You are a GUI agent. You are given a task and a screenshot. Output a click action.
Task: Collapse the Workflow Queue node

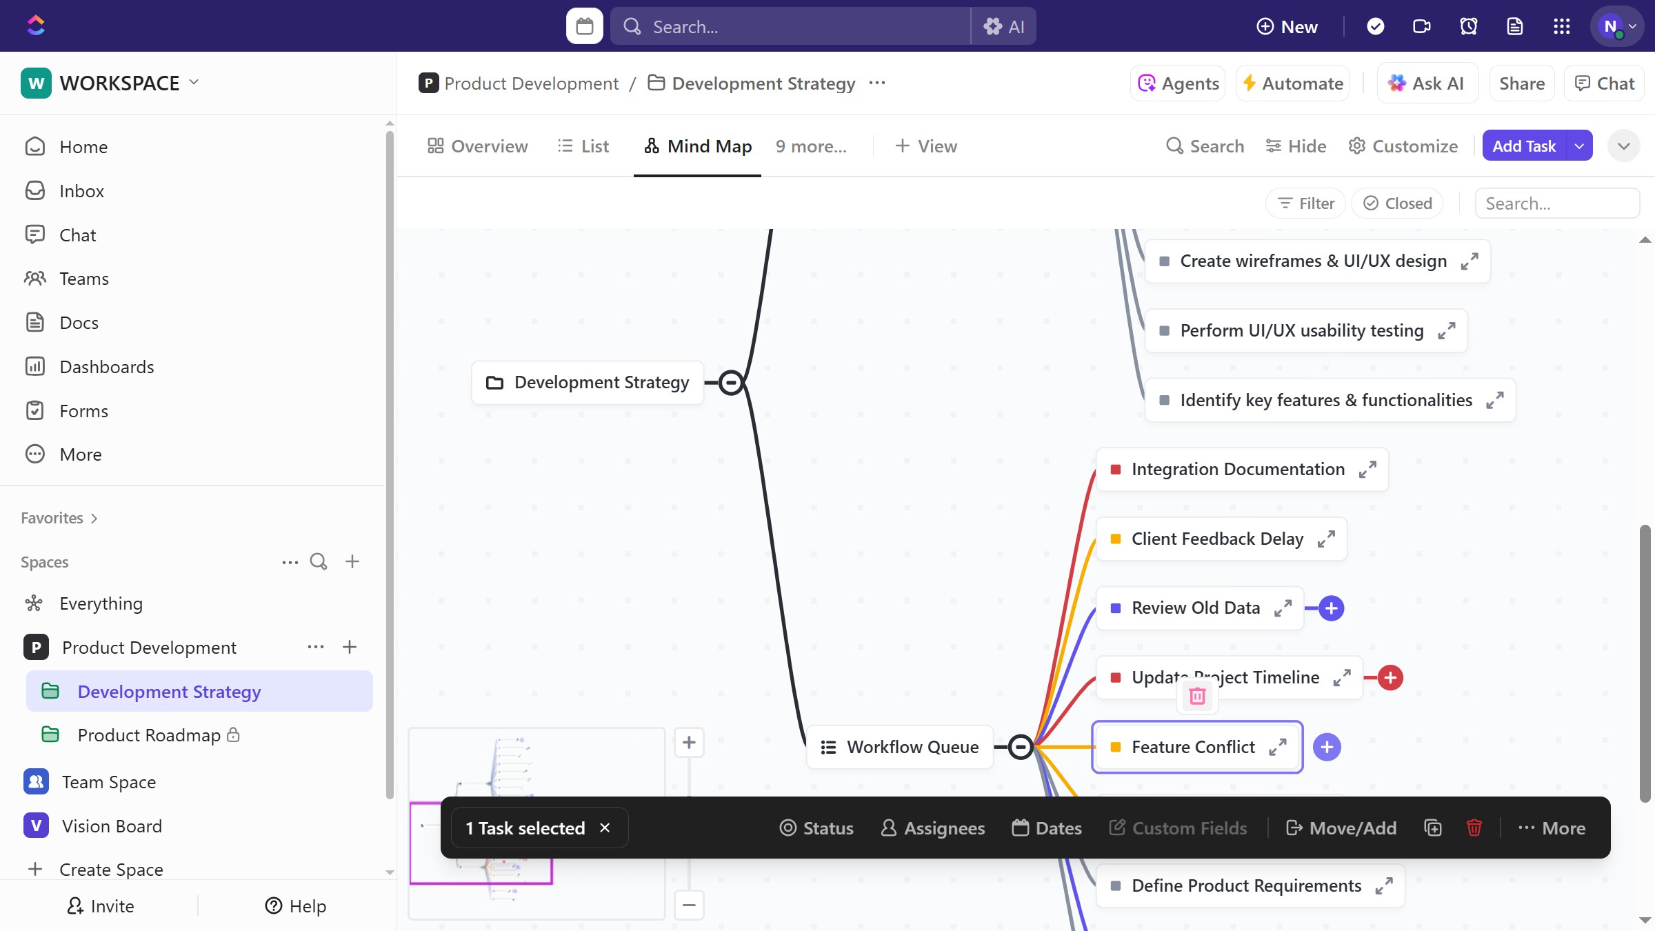coord(1021,747)
